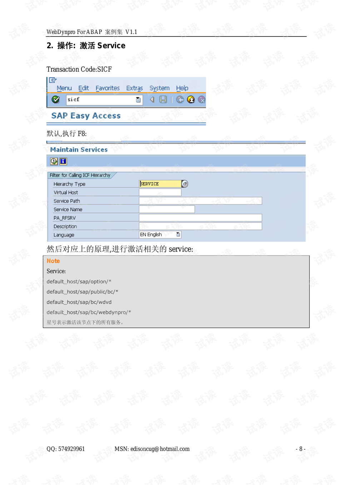Click the green checkmark Enter icon
The height and width of the screenshot is (485, 343).
click(55, 99)
